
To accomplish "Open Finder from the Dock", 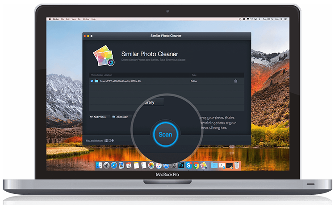I will 99,165.
